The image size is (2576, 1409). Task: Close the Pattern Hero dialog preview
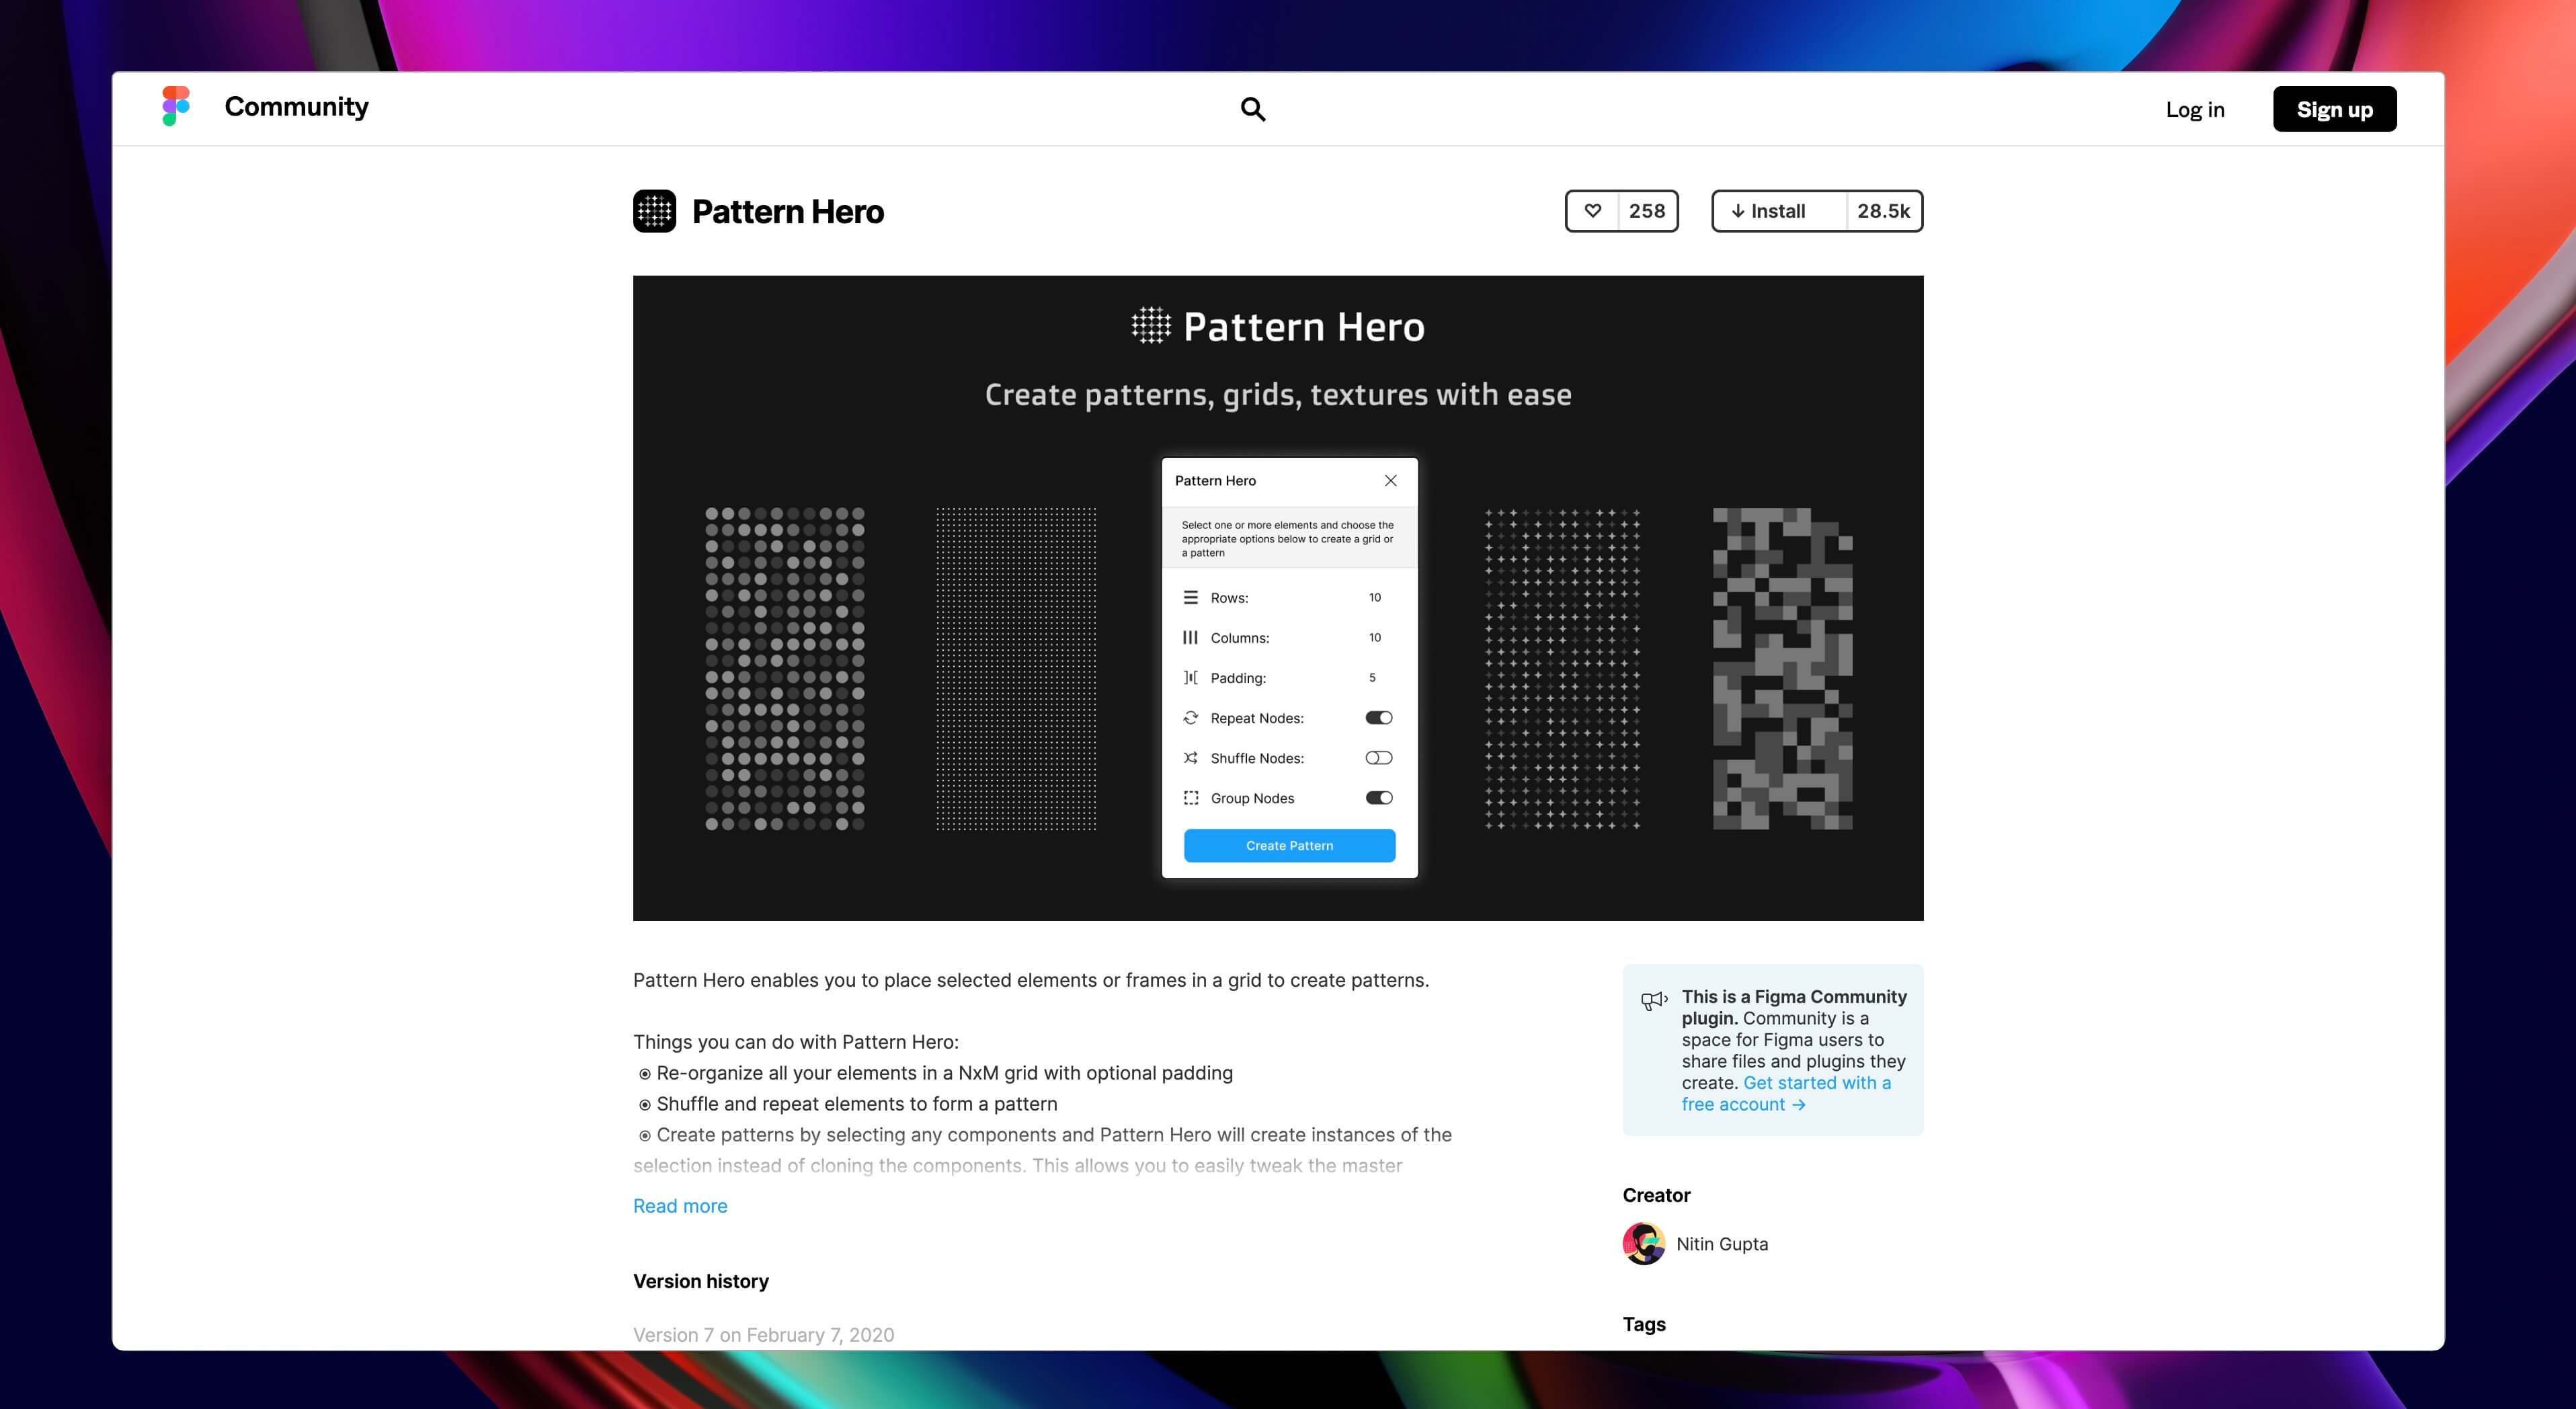(1390, 481)
